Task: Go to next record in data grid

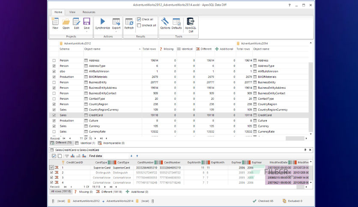Action: (105, 187)
